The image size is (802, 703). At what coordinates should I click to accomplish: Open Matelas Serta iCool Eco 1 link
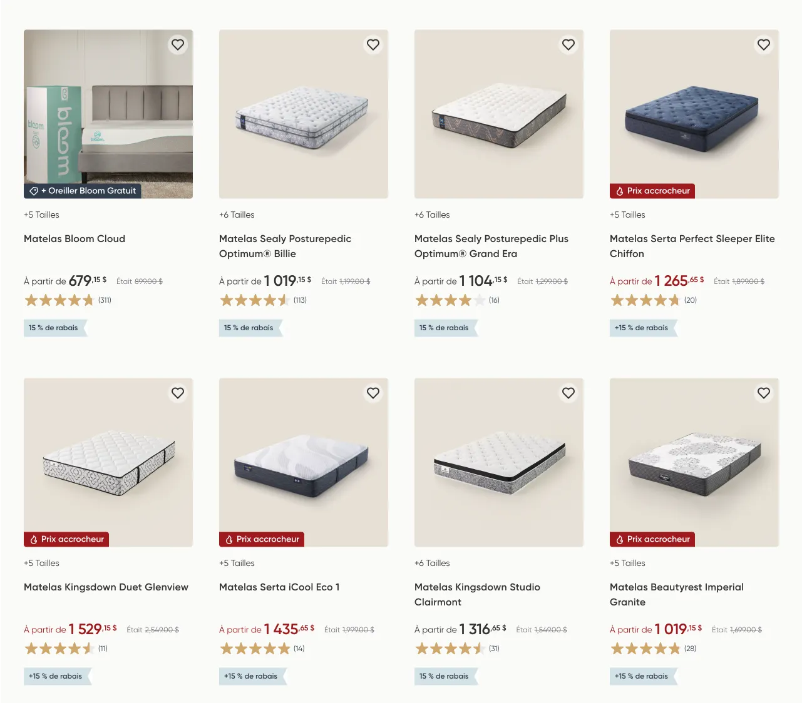click(x=279, y=587)
